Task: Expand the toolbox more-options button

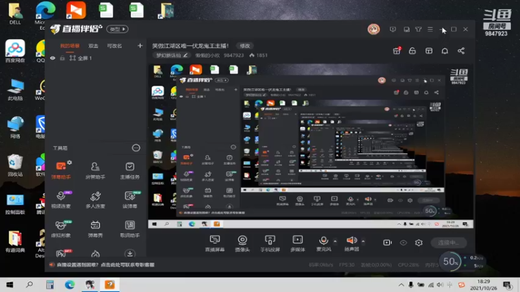Action: click(136, 148)
